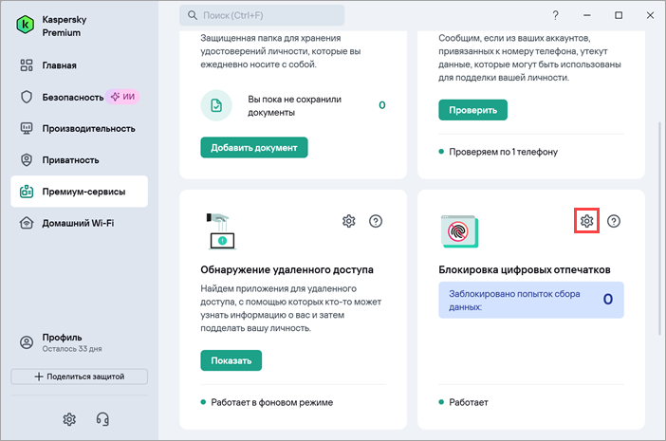Click the vertical scrollbar on the right
The height and width of the screenshot is (441, 666).
[x=659, y=230]
